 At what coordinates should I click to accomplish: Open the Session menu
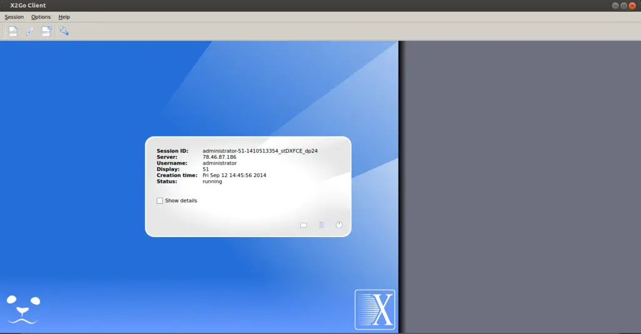pos(14,17)
